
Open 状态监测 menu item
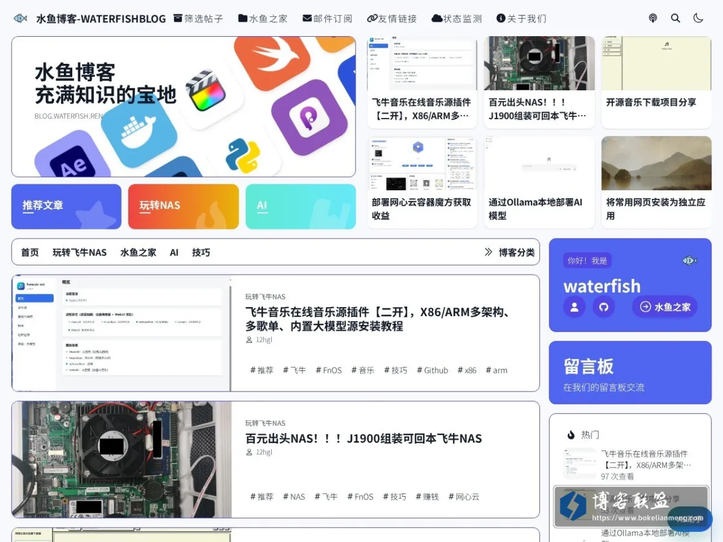457,19
